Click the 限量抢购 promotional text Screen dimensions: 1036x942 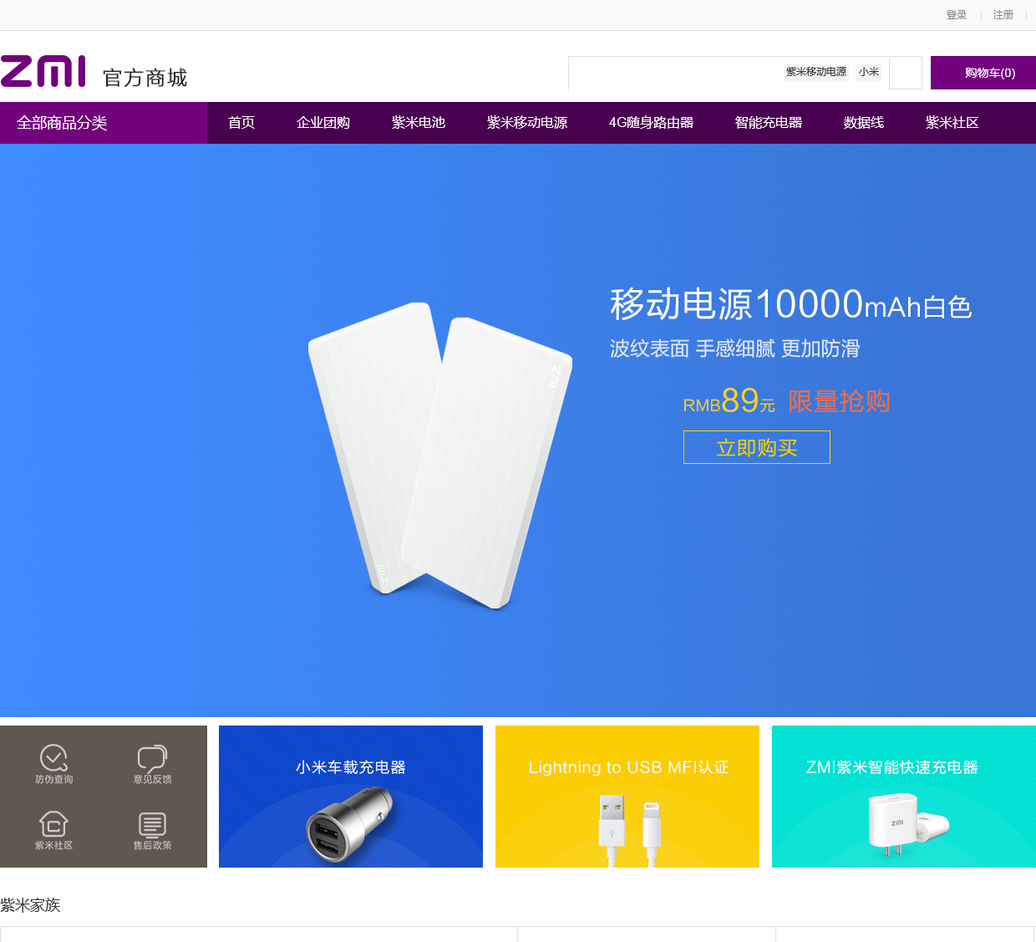click(839, 401)
